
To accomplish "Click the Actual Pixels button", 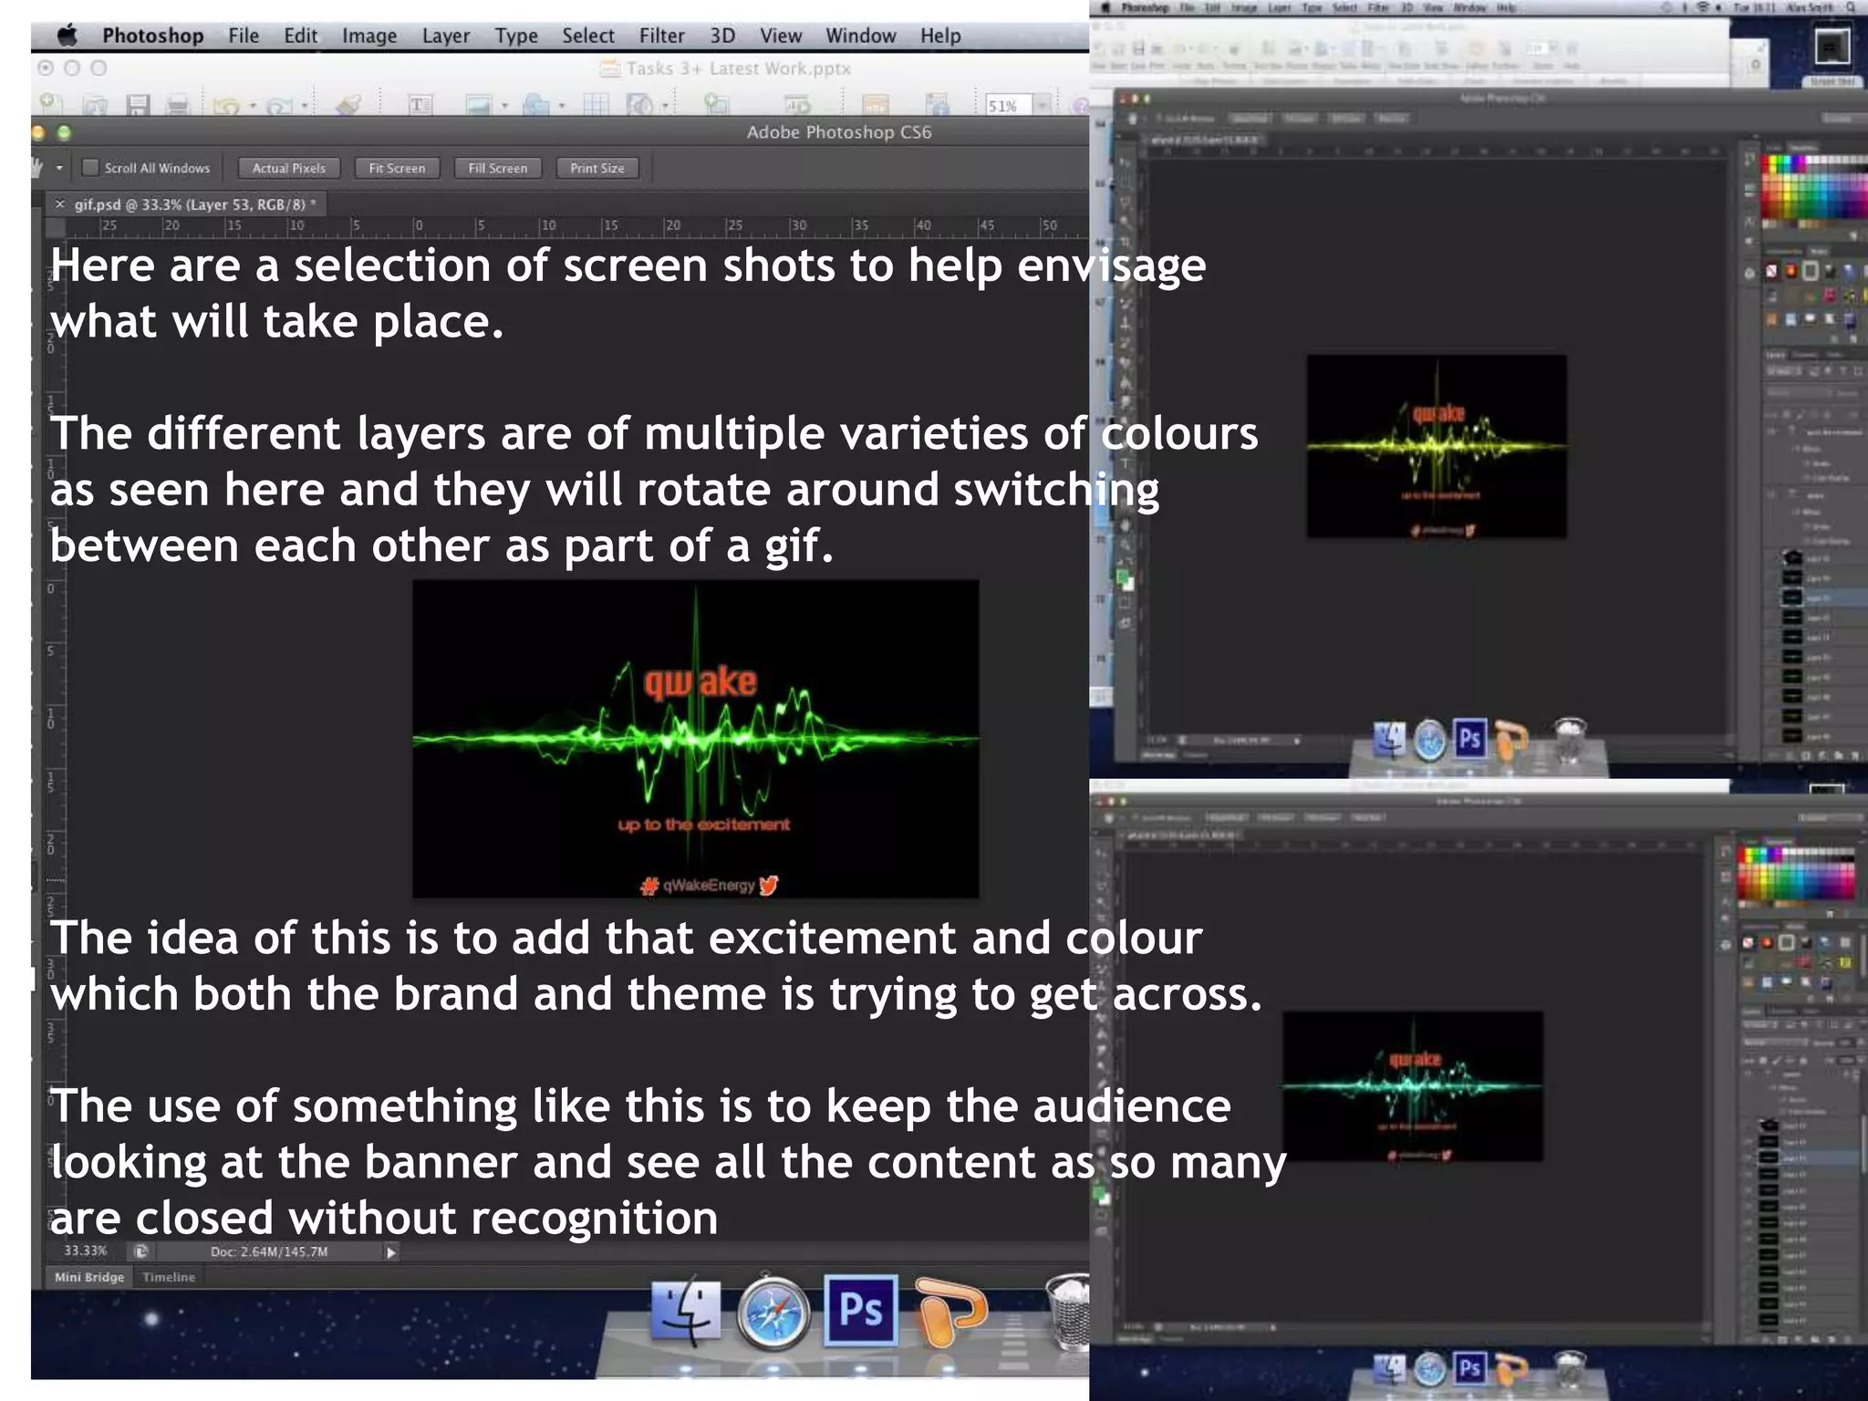I will [289, 169].
